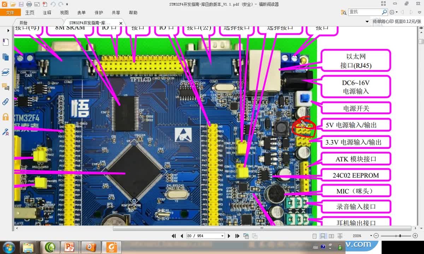This screenshot has height=254, width=424.
Task: Switch to the 开始 document tab
Action: 23,23
